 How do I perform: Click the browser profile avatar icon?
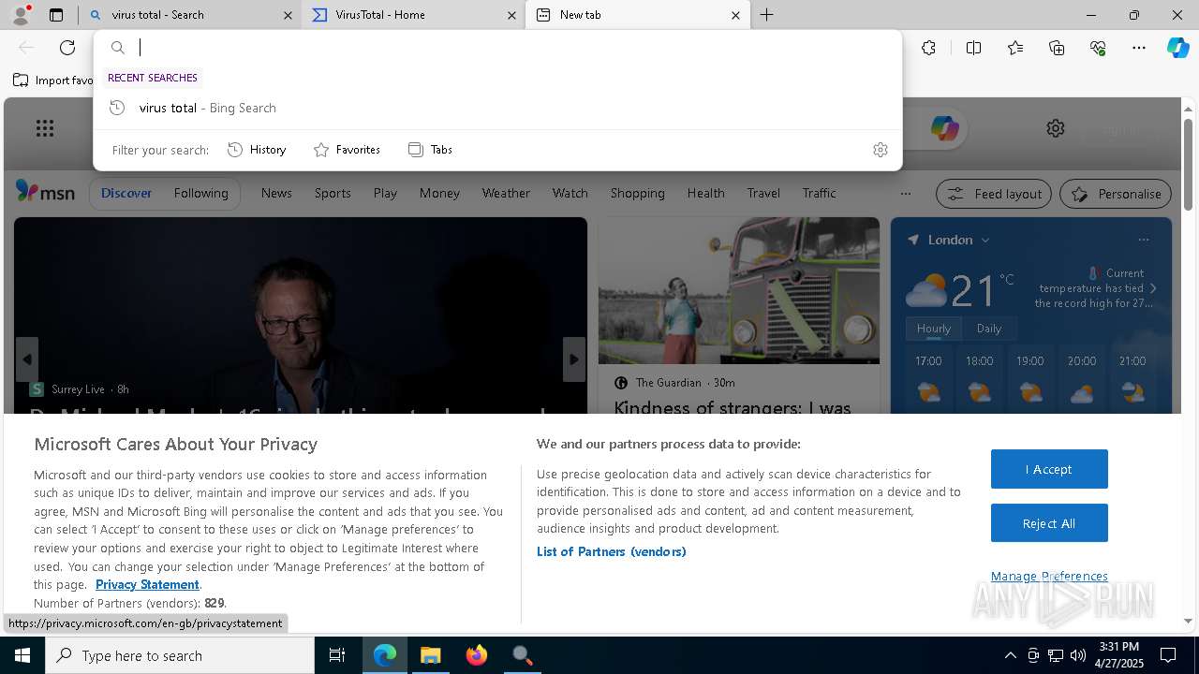(21, 15)
